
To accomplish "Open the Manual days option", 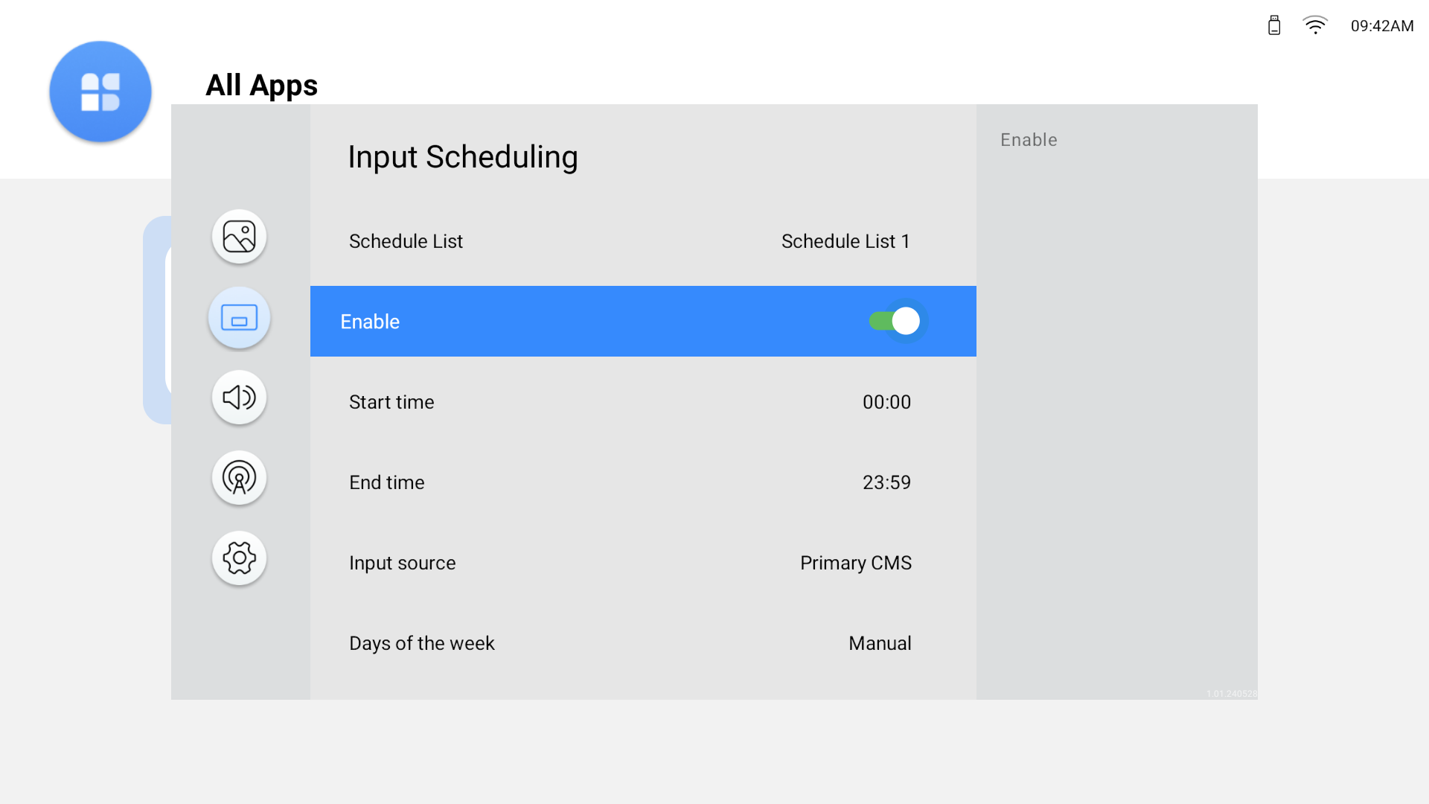I will tap(880, 643).
